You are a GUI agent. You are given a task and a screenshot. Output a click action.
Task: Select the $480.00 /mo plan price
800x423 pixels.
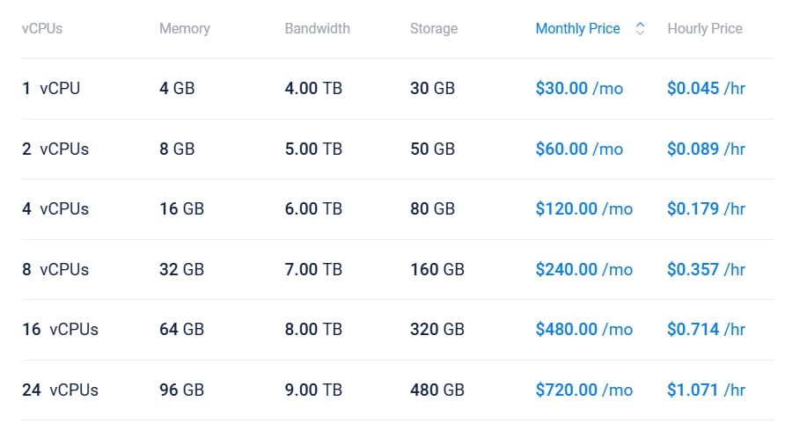(x=583, y=330)
